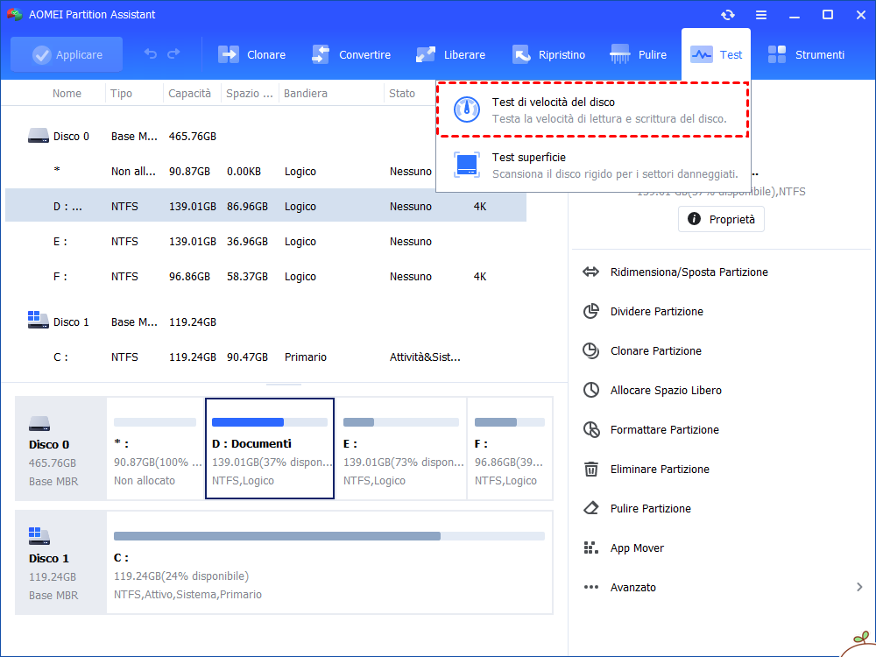
Task: Click Ridimensiona/Sposta Partizione
Action: point(689,272)
